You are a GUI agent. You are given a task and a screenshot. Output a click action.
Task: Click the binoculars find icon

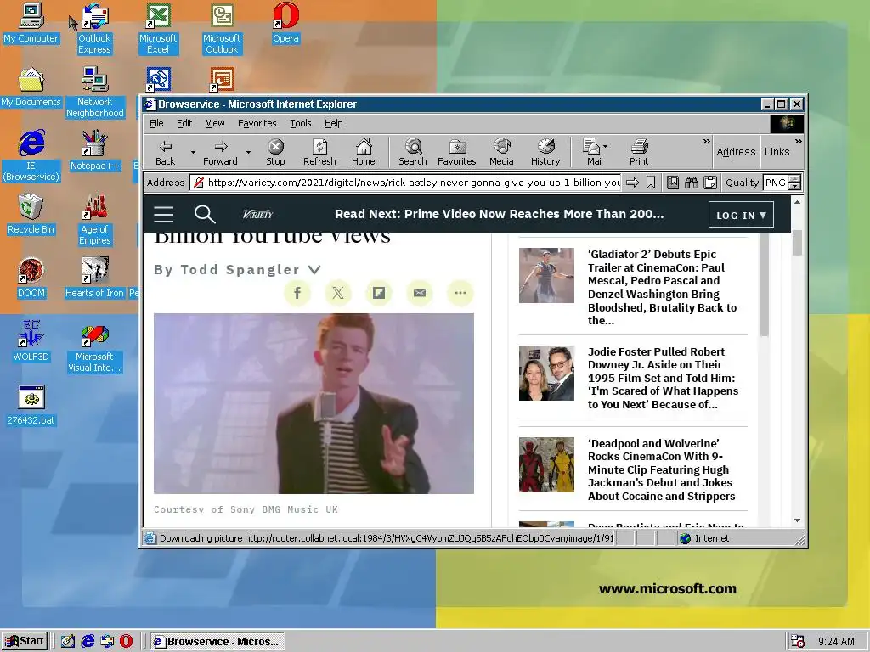[692, 183]
